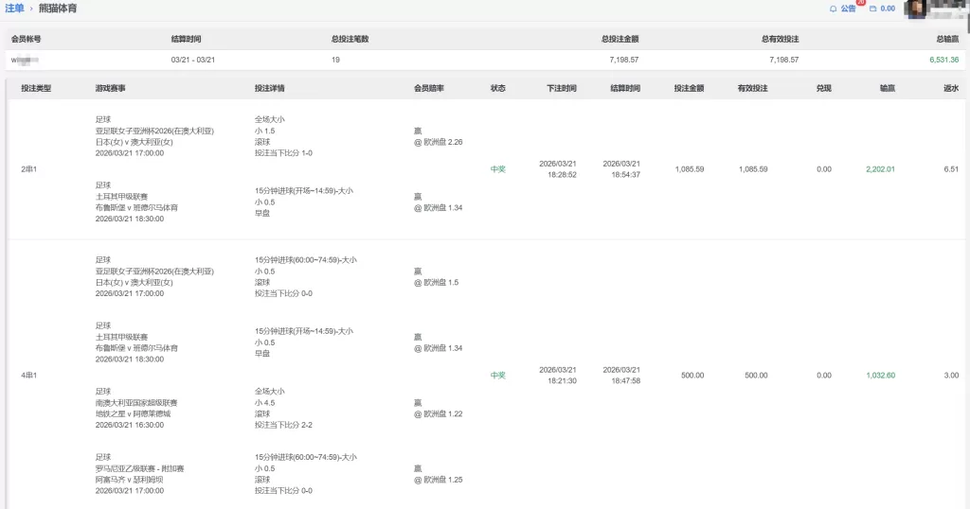Select the 2串1 bet type cell
The width and height of the screenshot is (970, 509).
[29, 169]
